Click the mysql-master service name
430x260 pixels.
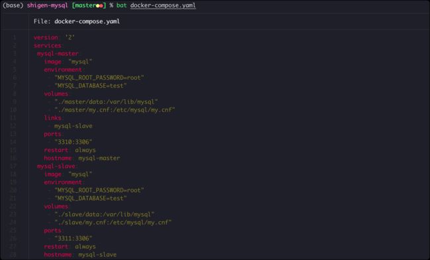[58, 53]
